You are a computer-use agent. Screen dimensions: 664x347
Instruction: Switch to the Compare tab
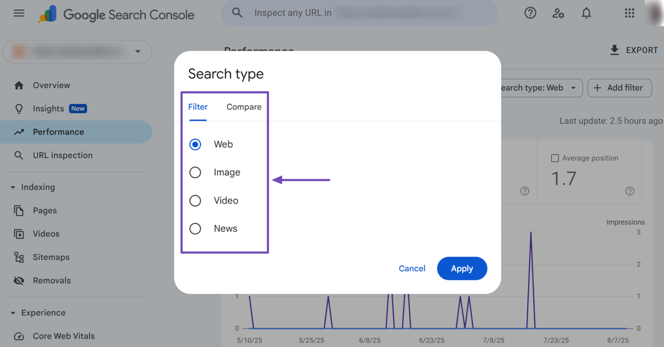pos(244,107)
